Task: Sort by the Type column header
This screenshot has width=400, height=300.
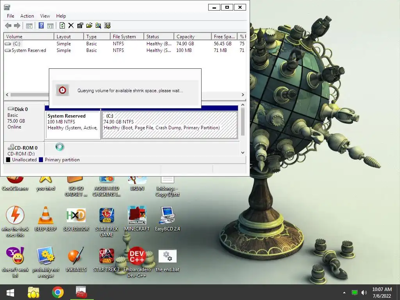Action: (x=97, y=36)
